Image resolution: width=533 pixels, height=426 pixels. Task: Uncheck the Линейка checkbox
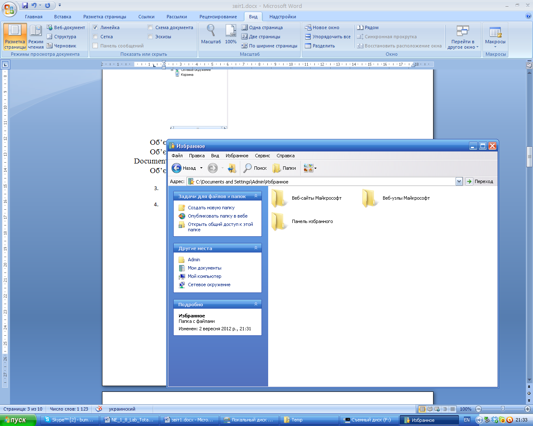[x=95, y=27]
